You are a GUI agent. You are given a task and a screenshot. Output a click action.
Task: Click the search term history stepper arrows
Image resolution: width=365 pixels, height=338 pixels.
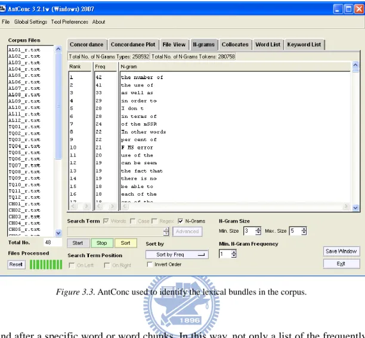pos(166,231)
